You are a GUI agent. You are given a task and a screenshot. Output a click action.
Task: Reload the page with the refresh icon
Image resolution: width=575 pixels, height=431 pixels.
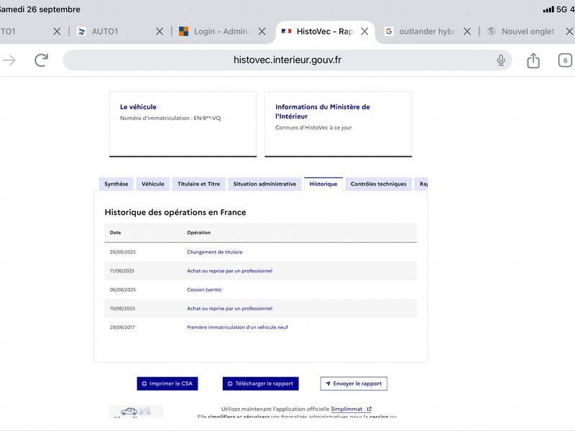pos(42,60)
